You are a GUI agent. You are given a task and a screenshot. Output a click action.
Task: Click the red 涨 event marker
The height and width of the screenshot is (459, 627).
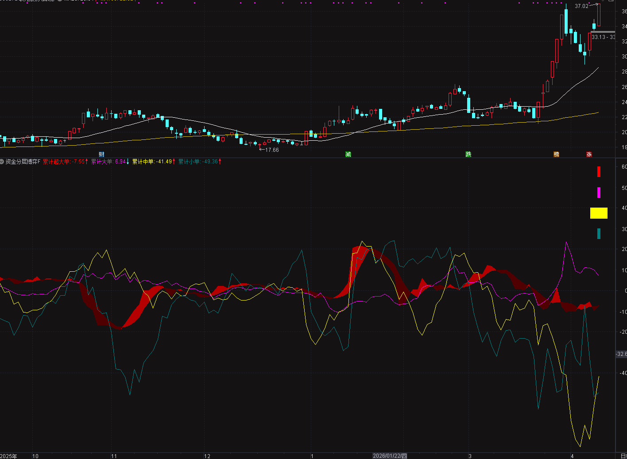[589, 154]
